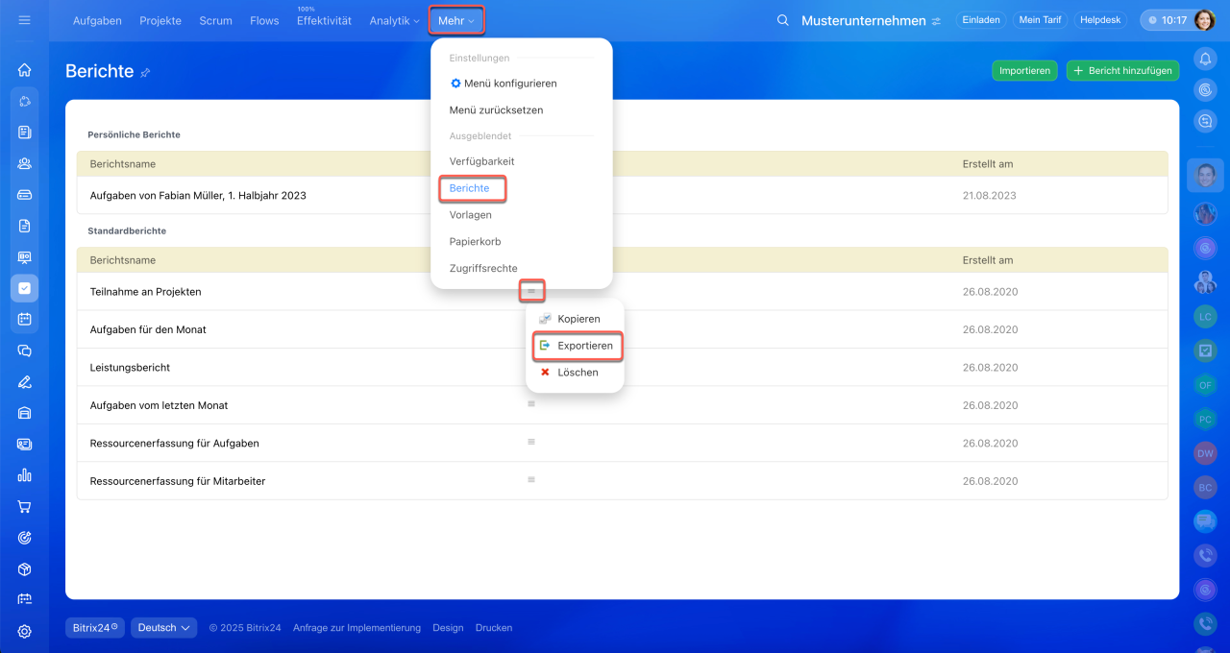The height and width of the screenshot is (653, 1230).
Task: Go to the home icon in sidebar
Action: [25, 70]
